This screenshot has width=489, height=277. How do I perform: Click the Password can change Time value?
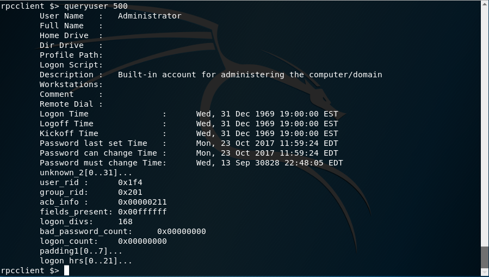pyautogui.click(x=267, y=153)
